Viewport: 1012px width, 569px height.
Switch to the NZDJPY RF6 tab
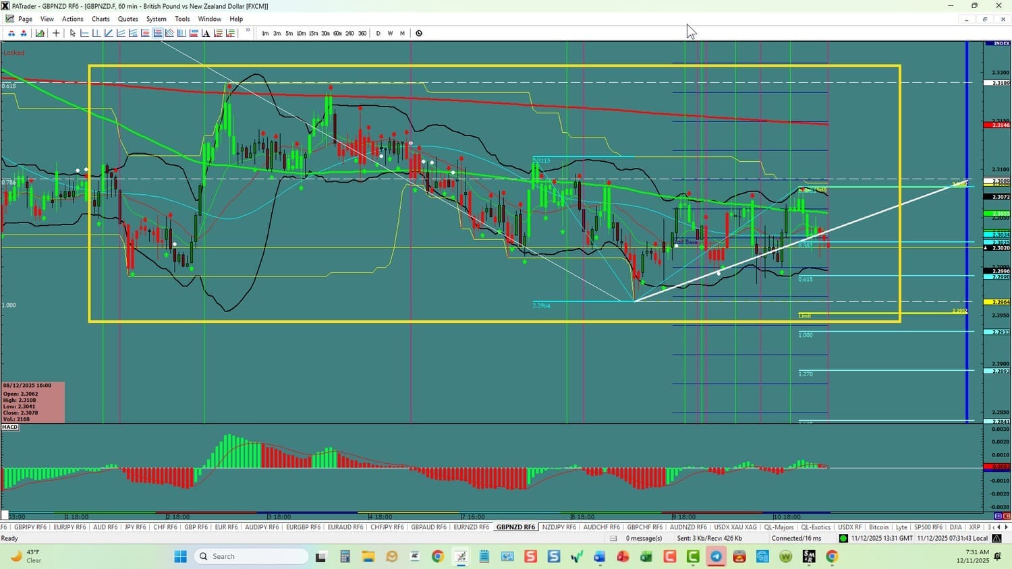559,527
